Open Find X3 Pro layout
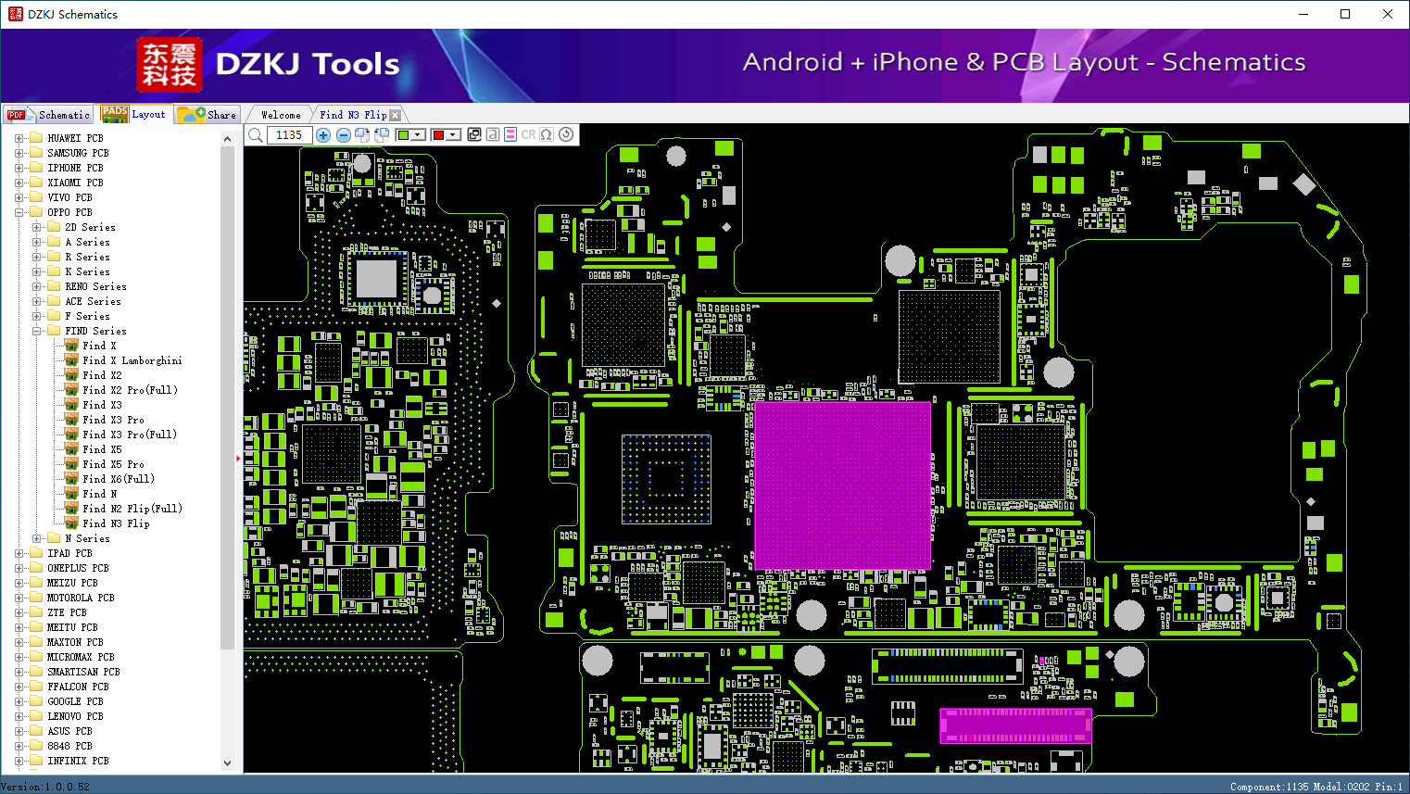The image size is (1410, 794). coord(113,420)
